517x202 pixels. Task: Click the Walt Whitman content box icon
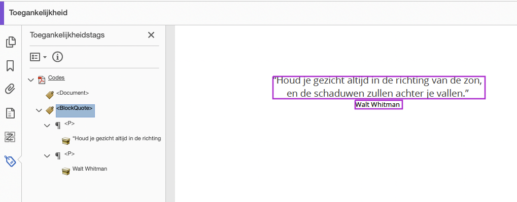(66, 171)
